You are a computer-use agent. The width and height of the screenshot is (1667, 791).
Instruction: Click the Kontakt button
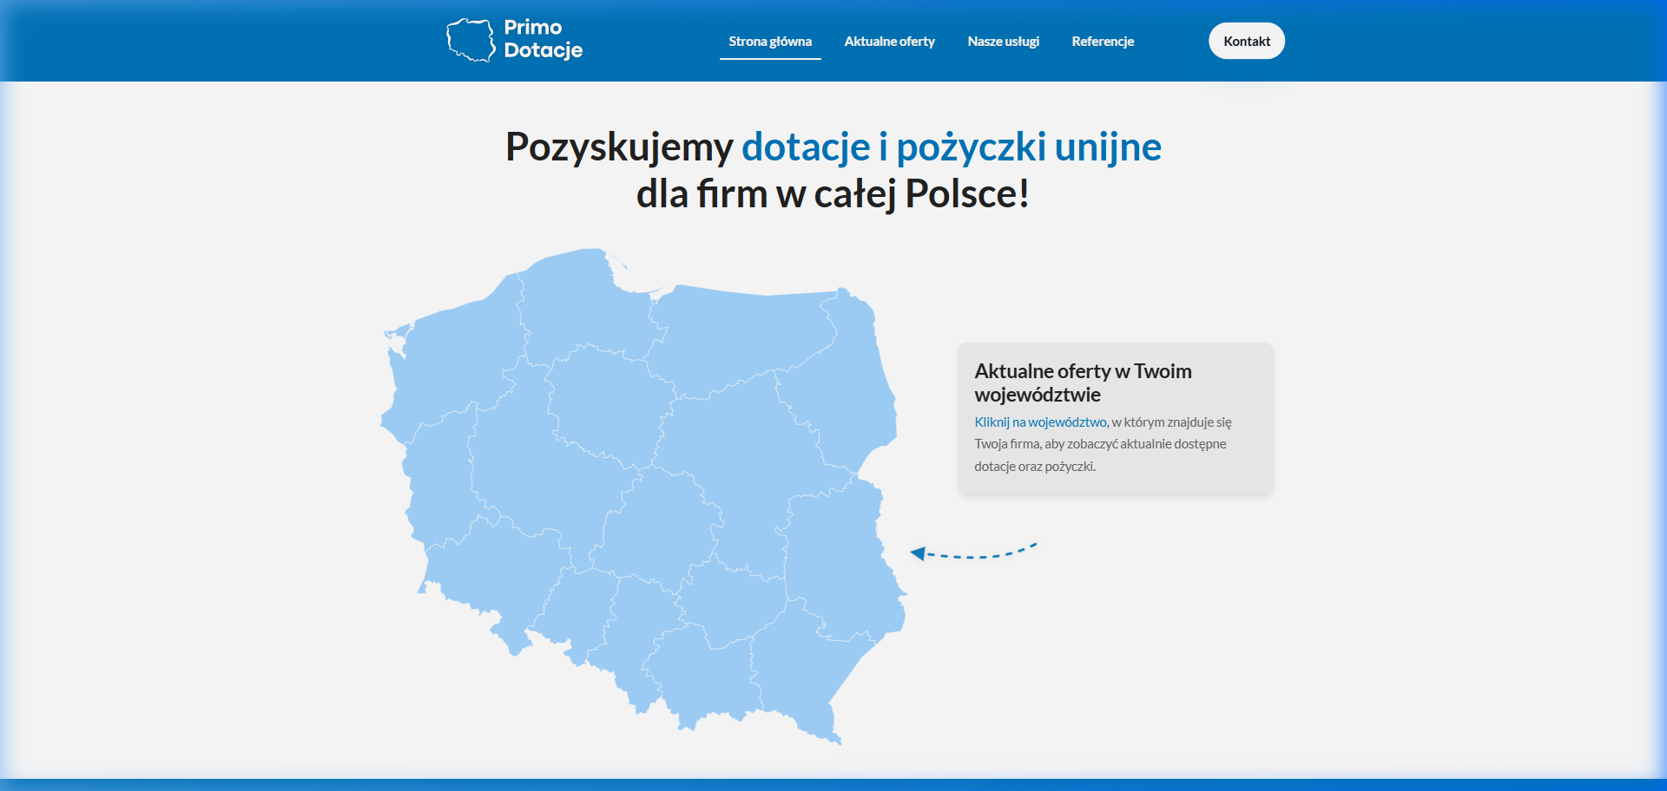tap(1246, 40)
